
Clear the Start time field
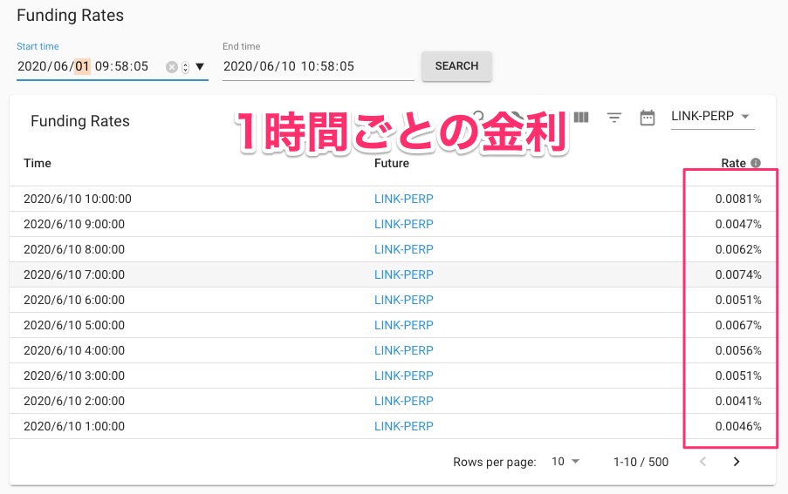click(x=172, y=67)
